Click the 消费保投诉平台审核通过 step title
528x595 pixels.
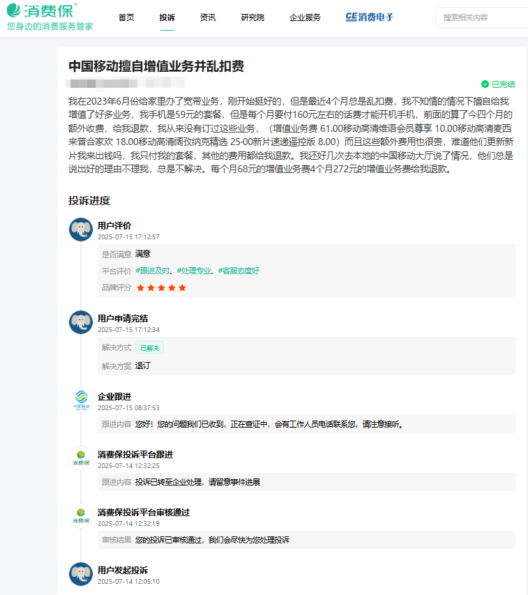point(144,513)
